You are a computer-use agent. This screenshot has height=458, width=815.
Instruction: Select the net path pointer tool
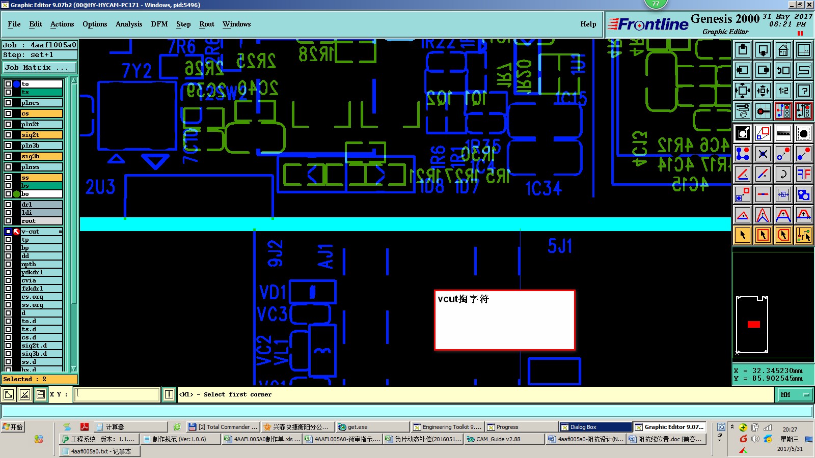(804, 235)
